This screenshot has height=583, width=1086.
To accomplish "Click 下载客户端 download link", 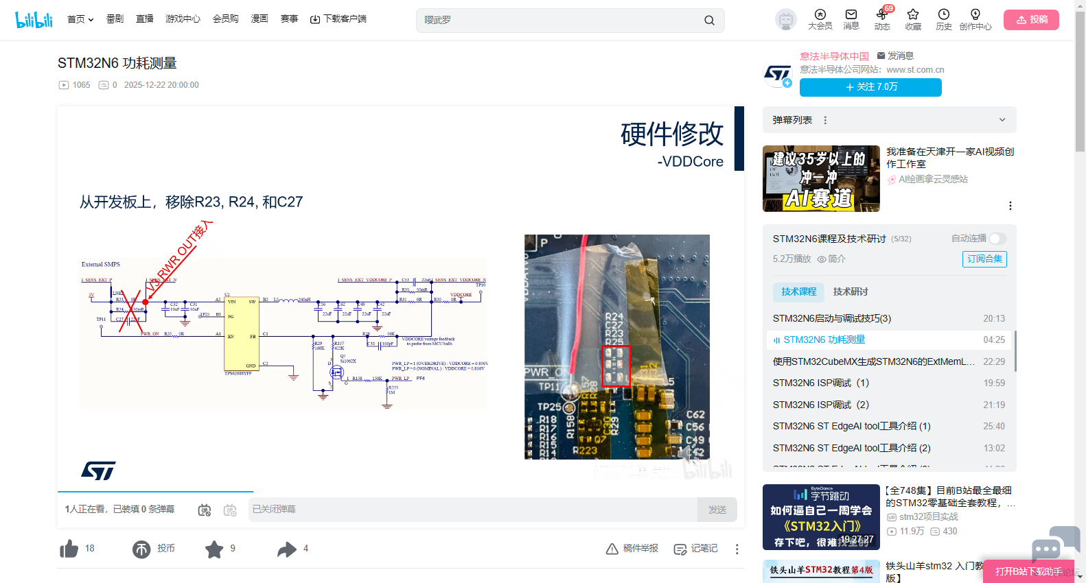I will coord(338,19).
